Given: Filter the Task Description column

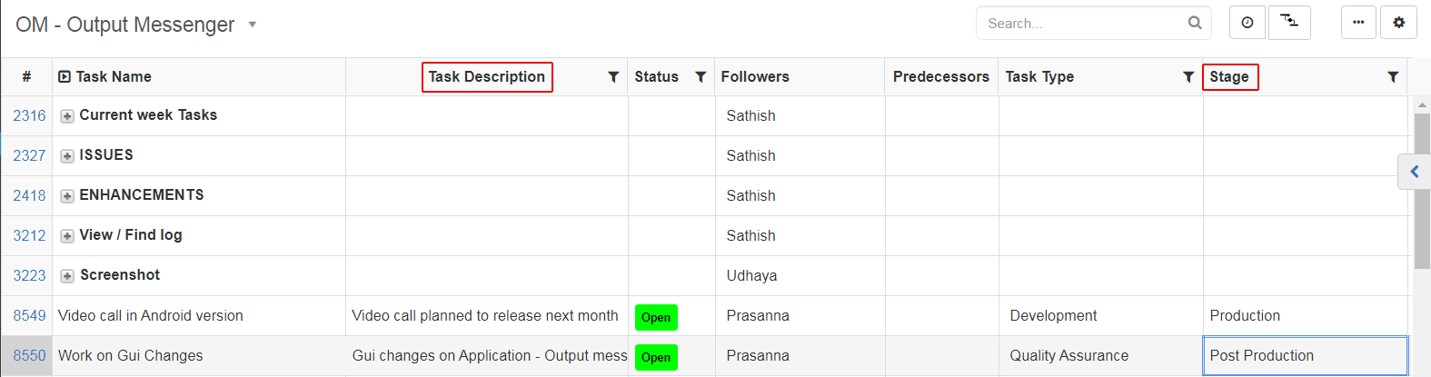Looking at the screenshot, I should pos(613,77).
